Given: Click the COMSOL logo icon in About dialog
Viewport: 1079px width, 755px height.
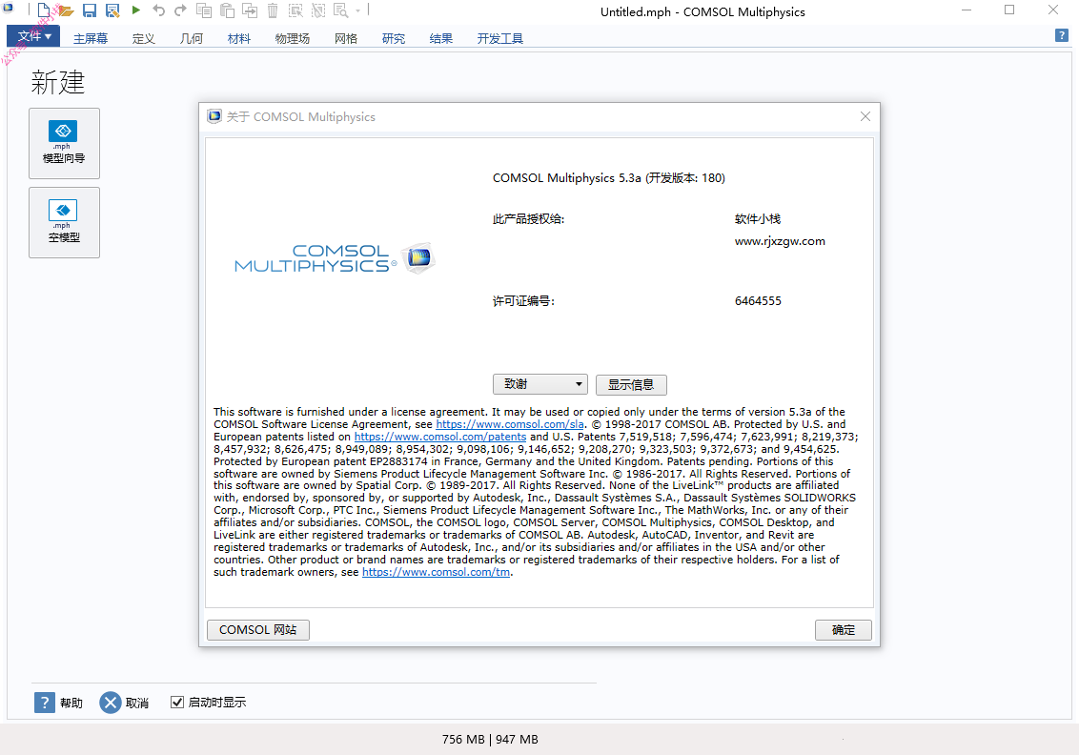Looking at the screenshot, I should coord(418,258).
